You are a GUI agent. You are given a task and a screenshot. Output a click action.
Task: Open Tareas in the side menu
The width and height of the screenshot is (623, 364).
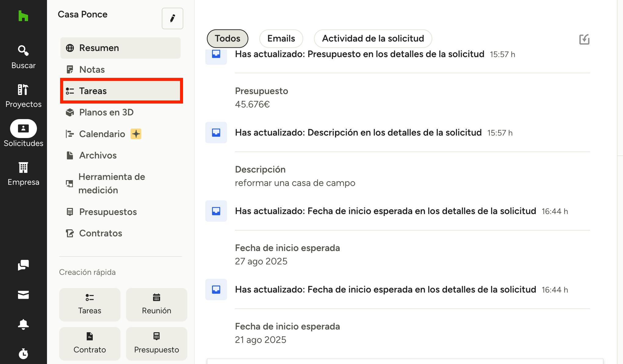(121, 91)
